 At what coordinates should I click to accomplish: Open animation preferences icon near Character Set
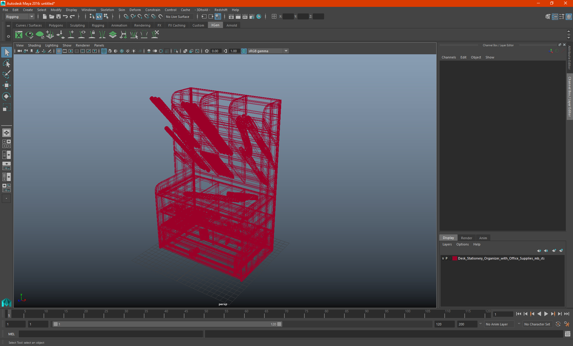pyautogui.click(x=567, y=324)
